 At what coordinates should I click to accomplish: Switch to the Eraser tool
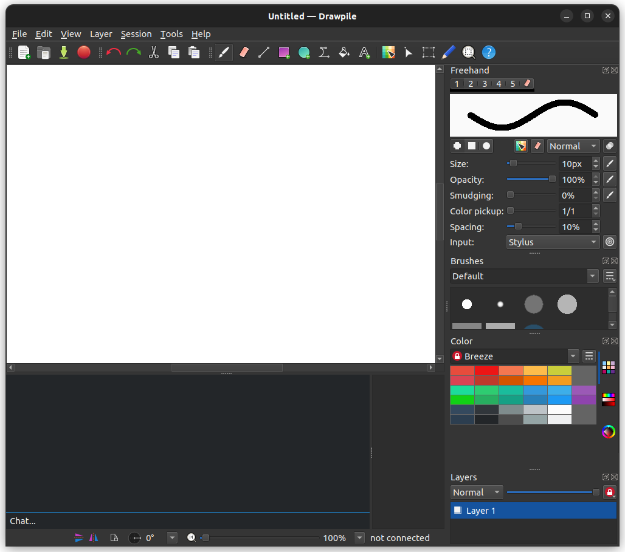pyautogui.click(x=243, y=52)
